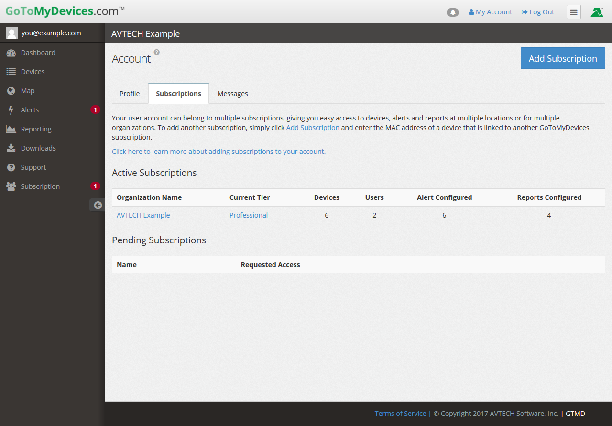The height and width of the screenshot is (426, 612).
Task: Click the Downloads arrow icon
Action: (11, 148)
